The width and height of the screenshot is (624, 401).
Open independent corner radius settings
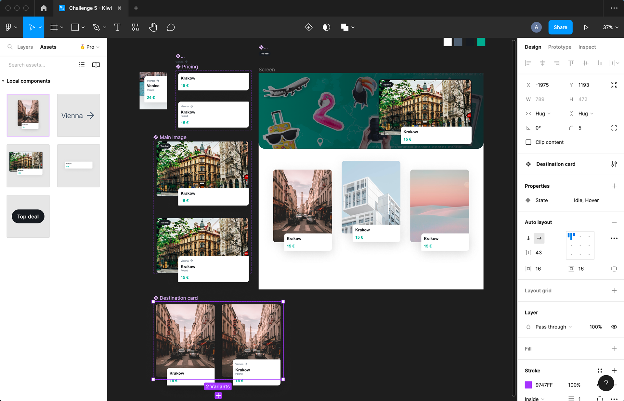614,128
